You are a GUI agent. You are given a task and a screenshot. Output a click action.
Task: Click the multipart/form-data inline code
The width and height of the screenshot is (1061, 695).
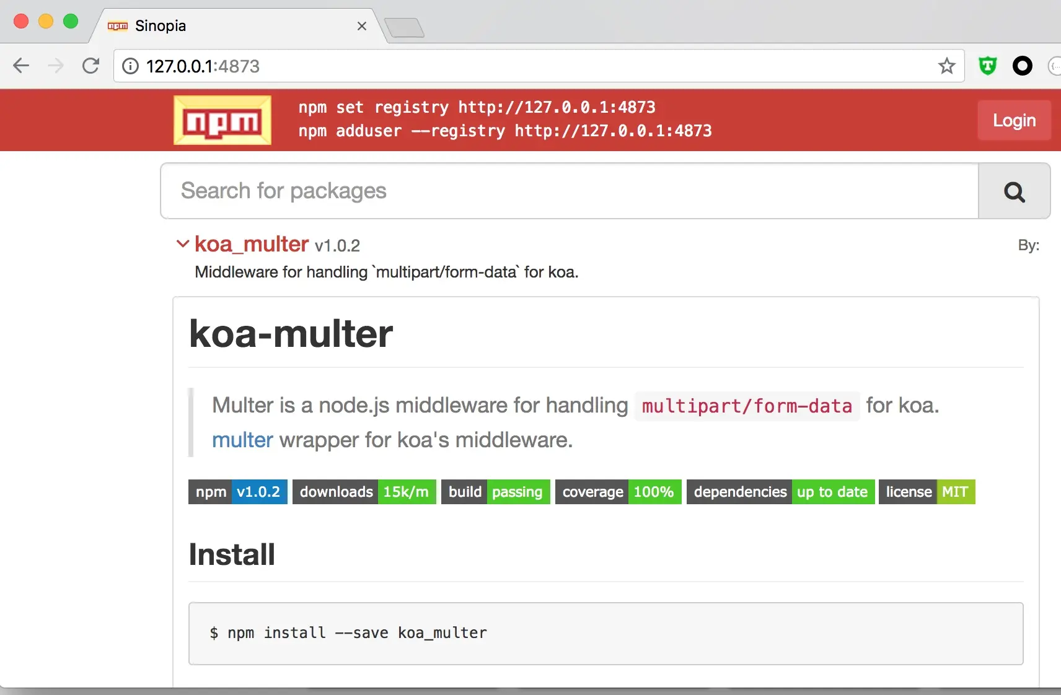[x=747, y=406]
